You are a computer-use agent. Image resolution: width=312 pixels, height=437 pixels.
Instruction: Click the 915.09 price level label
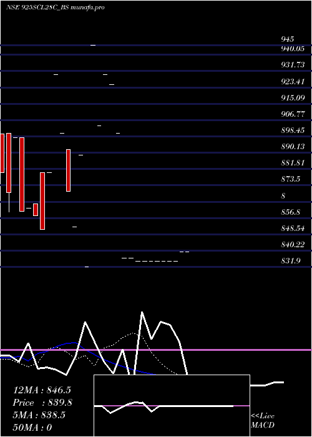click(x=293, y=98)
